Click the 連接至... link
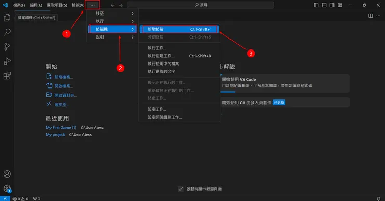Image resolution: width=385 pixels, height=201 pixels. 61,105
